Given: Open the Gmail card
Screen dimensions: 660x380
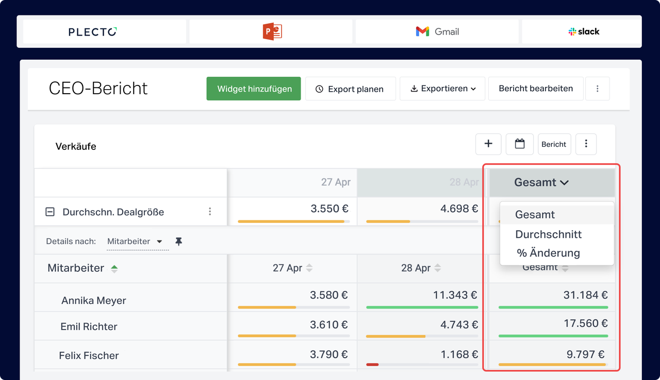Looking at the screenshot, I should pyautogui.click(x=437, y=31).
